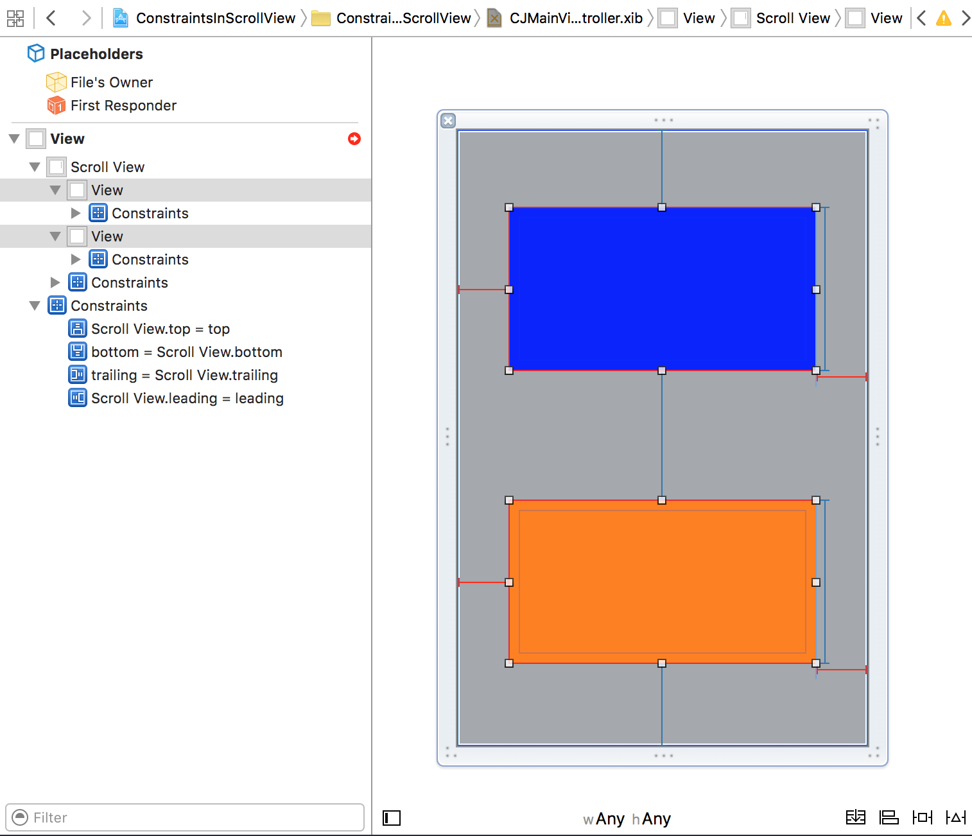Click the yellow warning issue icon
Image resolution: width=972 pixels, height=836 pixels.
tap(943, 18)
